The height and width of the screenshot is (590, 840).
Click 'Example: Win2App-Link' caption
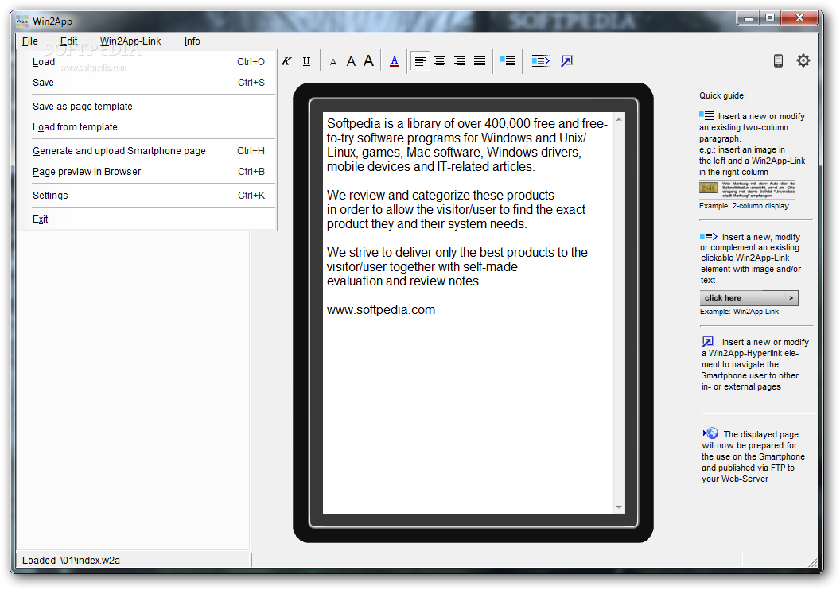click(739, 312)
